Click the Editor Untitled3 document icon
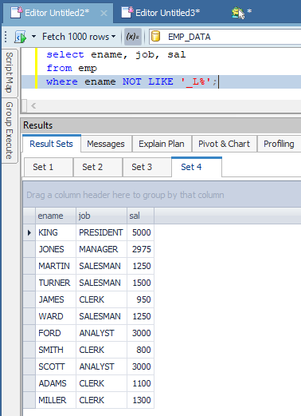This screenshot has width=301, height=416. point(127,12)
